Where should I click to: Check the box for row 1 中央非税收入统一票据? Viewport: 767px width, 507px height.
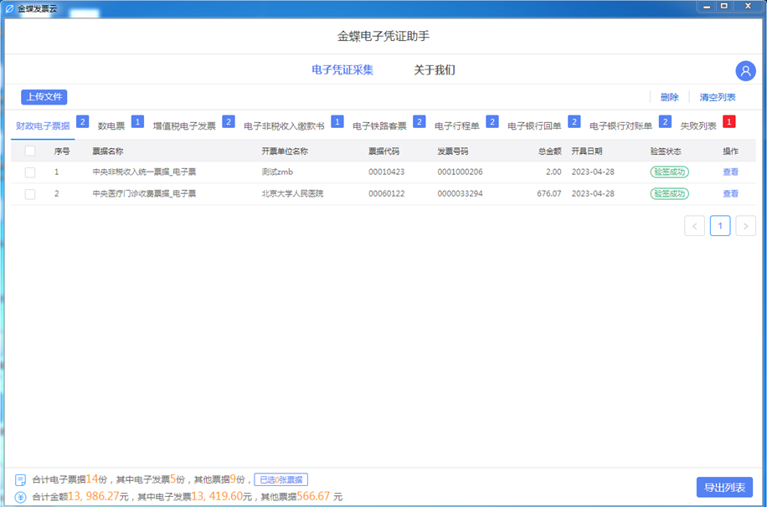30,172
